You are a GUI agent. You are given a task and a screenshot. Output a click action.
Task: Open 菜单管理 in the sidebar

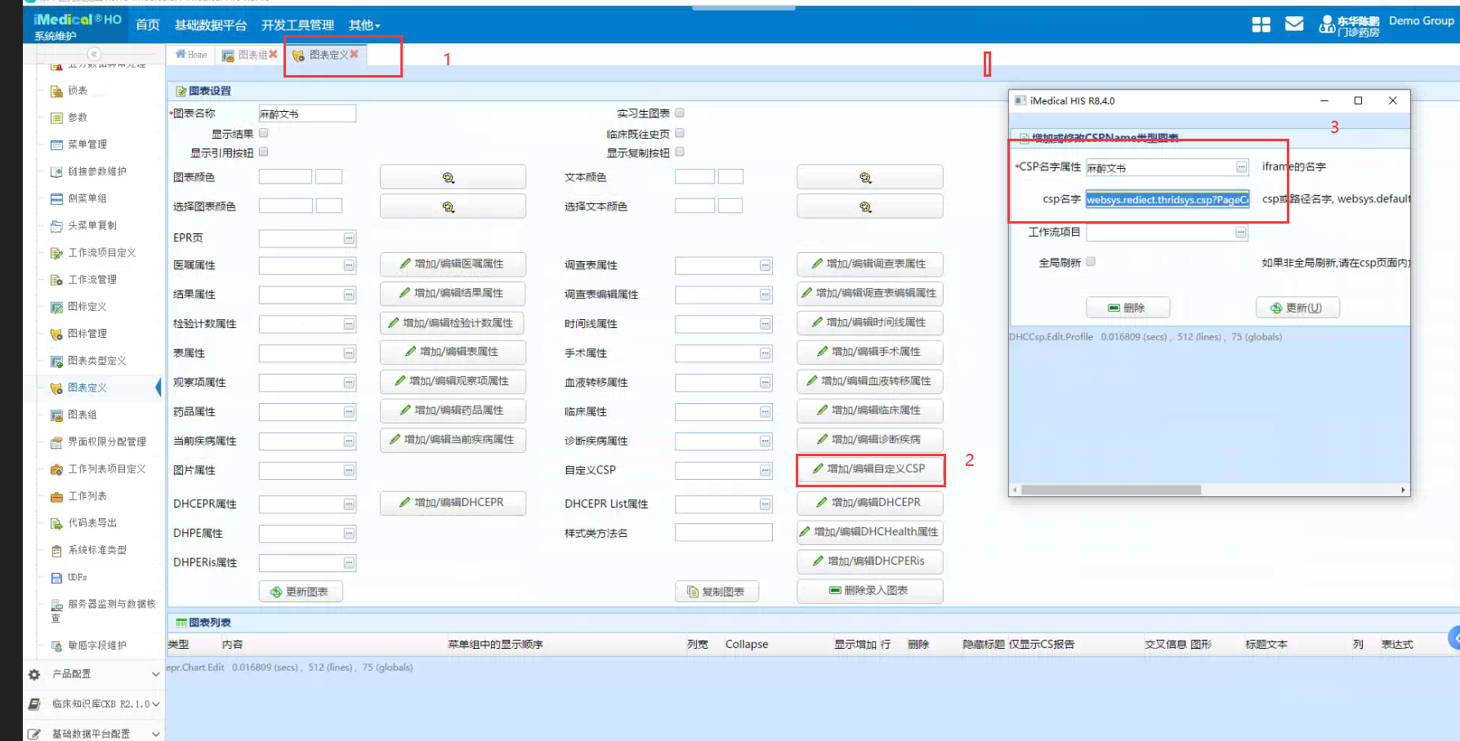[87, 144]
